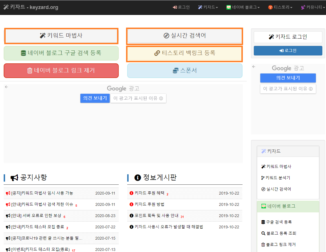Open 키자드 사용시 오류가 발생할 때 해결법
The width and height of the screenshot is (326, 252).
click(x=169, y=227)
